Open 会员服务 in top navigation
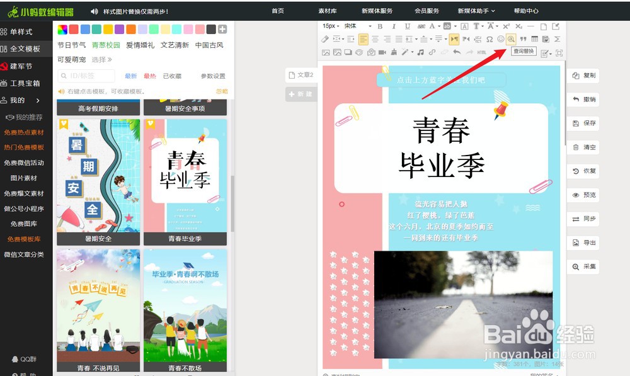Image resolution: width=630 pixels, height=376 pixels. [427, 11]
